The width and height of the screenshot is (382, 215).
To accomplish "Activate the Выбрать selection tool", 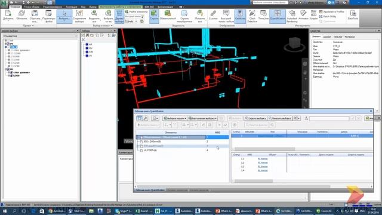I will pyautogui.click(x=64, y=16).
